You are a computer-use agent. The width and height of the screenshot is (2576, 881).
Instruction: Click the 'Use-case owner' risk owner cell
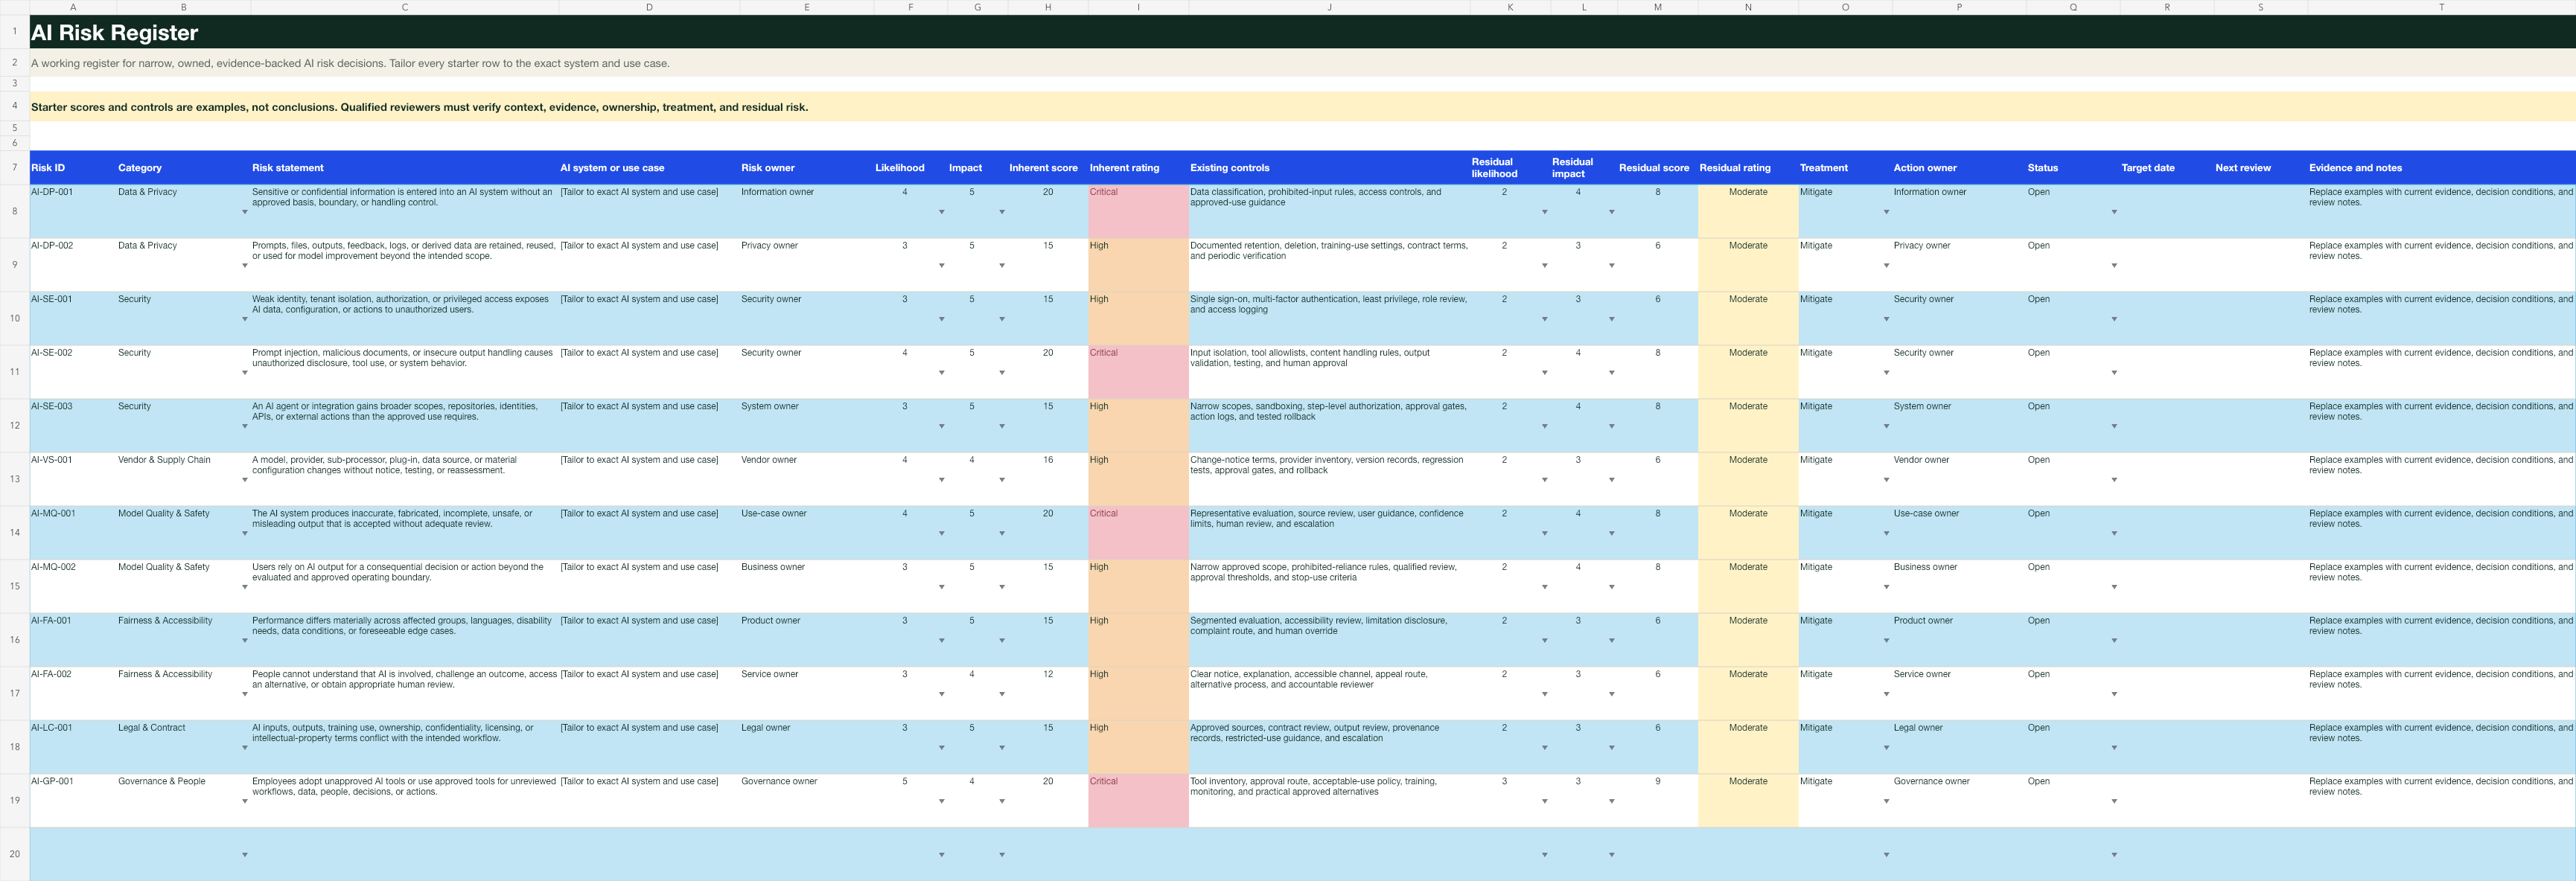806,532
